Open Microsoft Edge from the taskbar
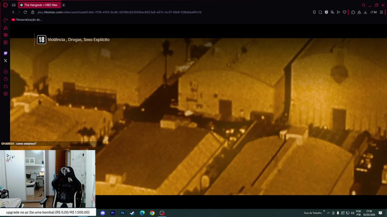The image size is (387, 217). click(142, 213)
